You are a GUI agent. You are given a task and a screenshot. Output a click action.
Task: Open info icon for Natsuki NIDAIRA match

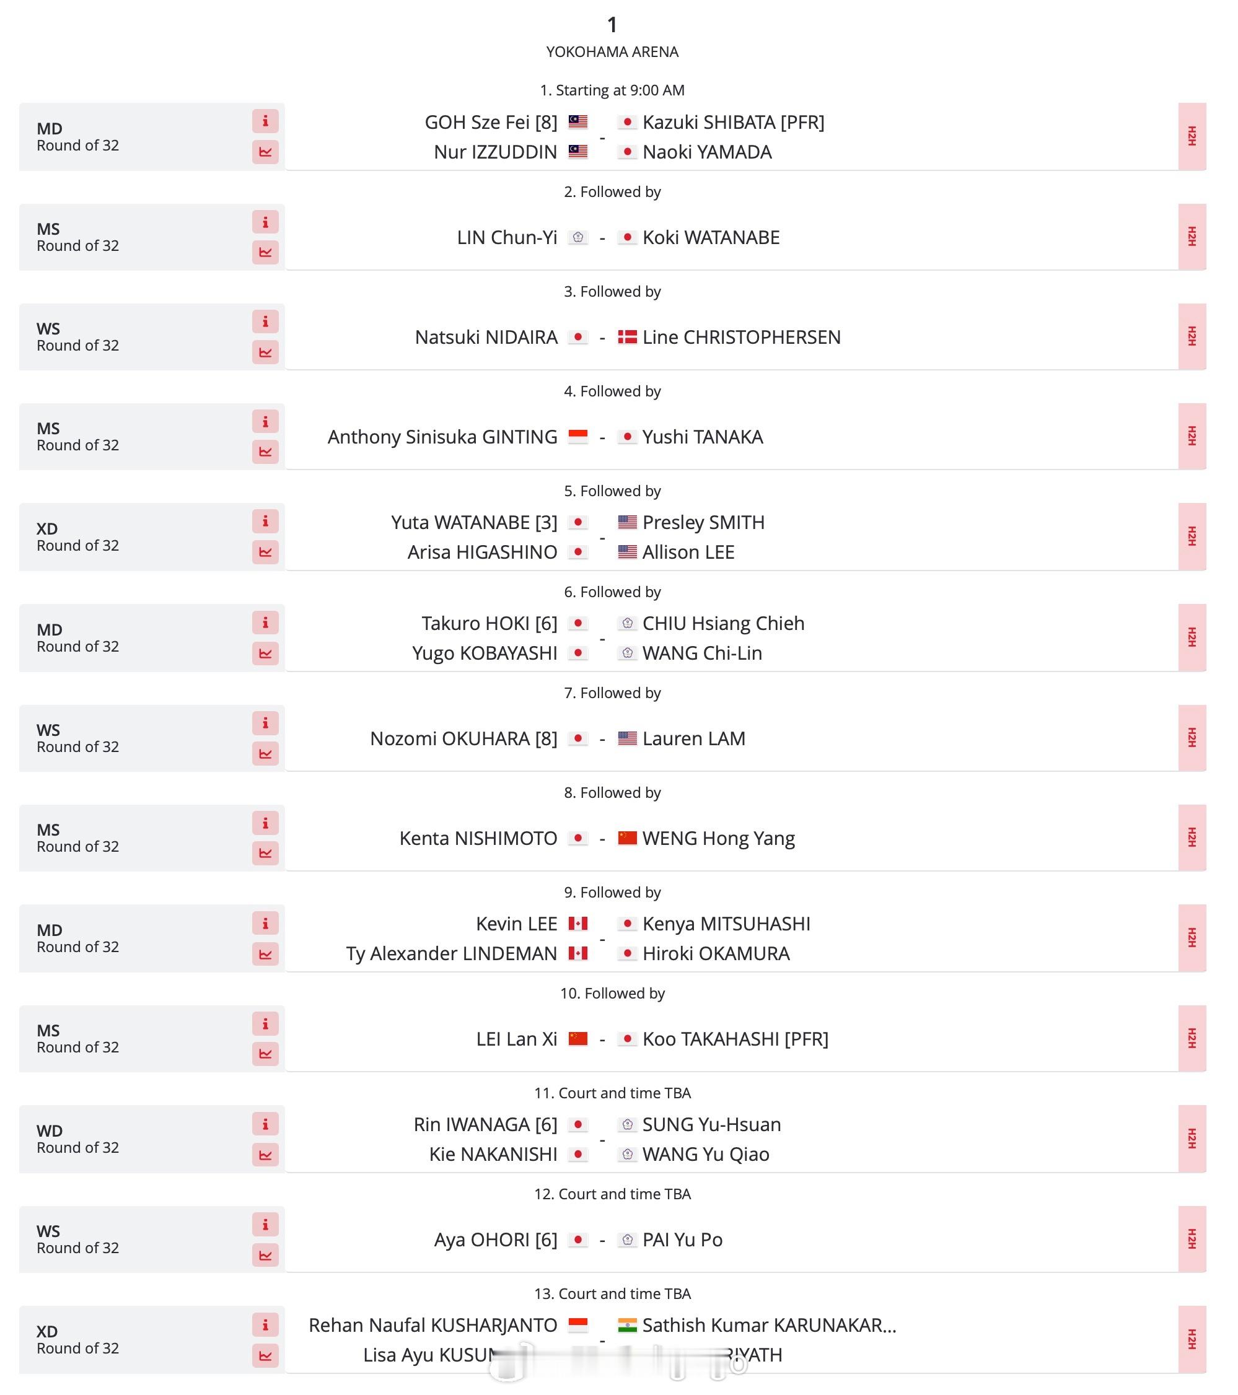pos(265,321)
